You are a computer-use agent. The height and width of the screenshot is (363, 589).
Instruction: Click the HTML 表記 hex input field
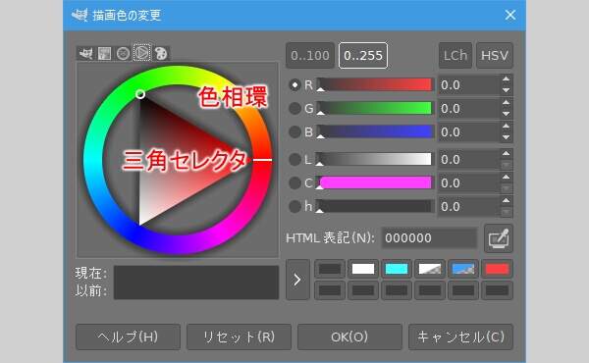click(430, 238)
